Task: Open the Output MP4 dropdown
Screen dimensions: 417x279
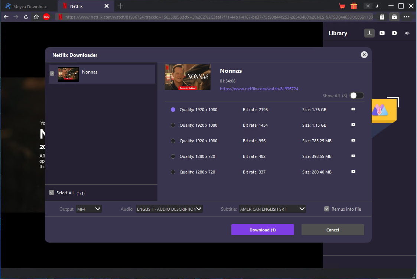Action: pos(88,209)
